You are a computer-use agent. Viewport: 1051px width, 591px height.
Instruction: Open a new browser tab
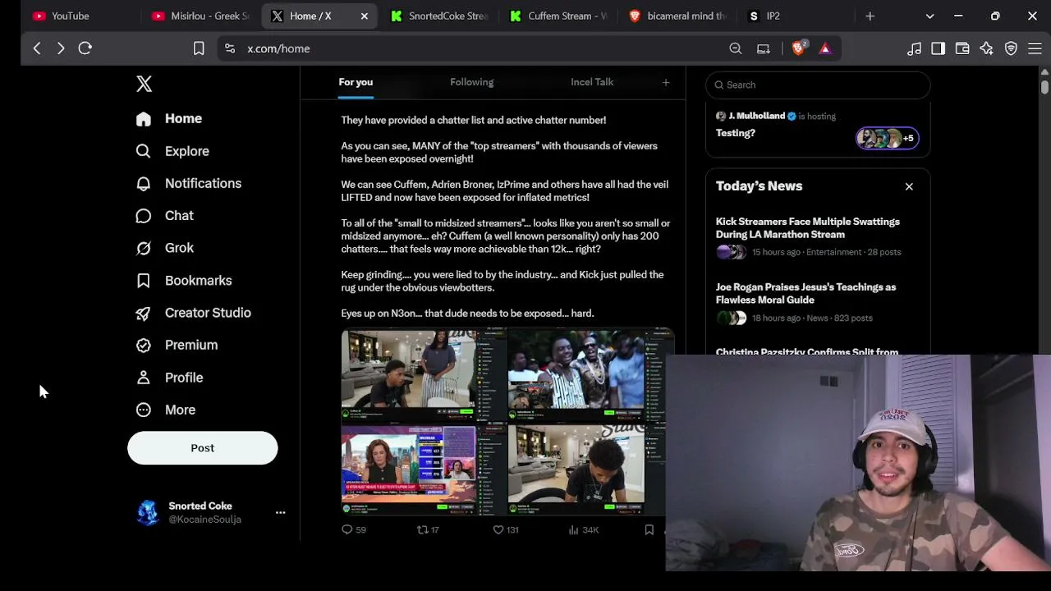click(870, 16)
